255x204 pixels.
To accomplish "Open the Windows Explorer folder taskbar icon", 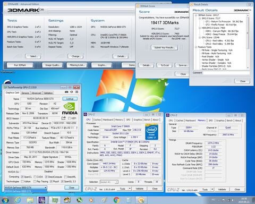I will 30,200.
